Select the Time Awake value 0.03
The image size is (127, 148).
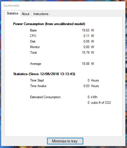(x=86, y=86)
